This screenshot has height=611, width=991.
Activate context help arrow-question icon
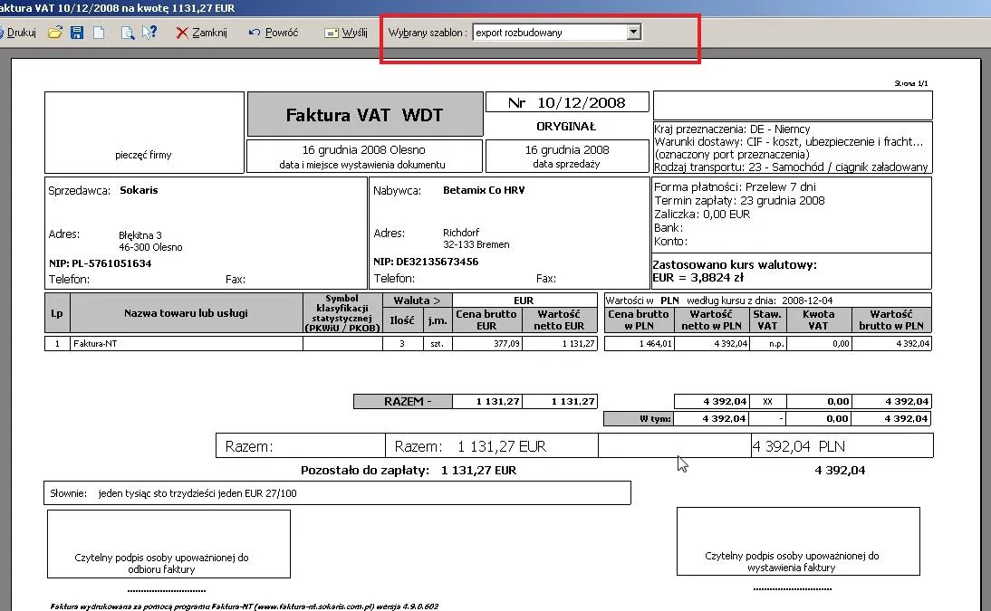tap(150, 32)
